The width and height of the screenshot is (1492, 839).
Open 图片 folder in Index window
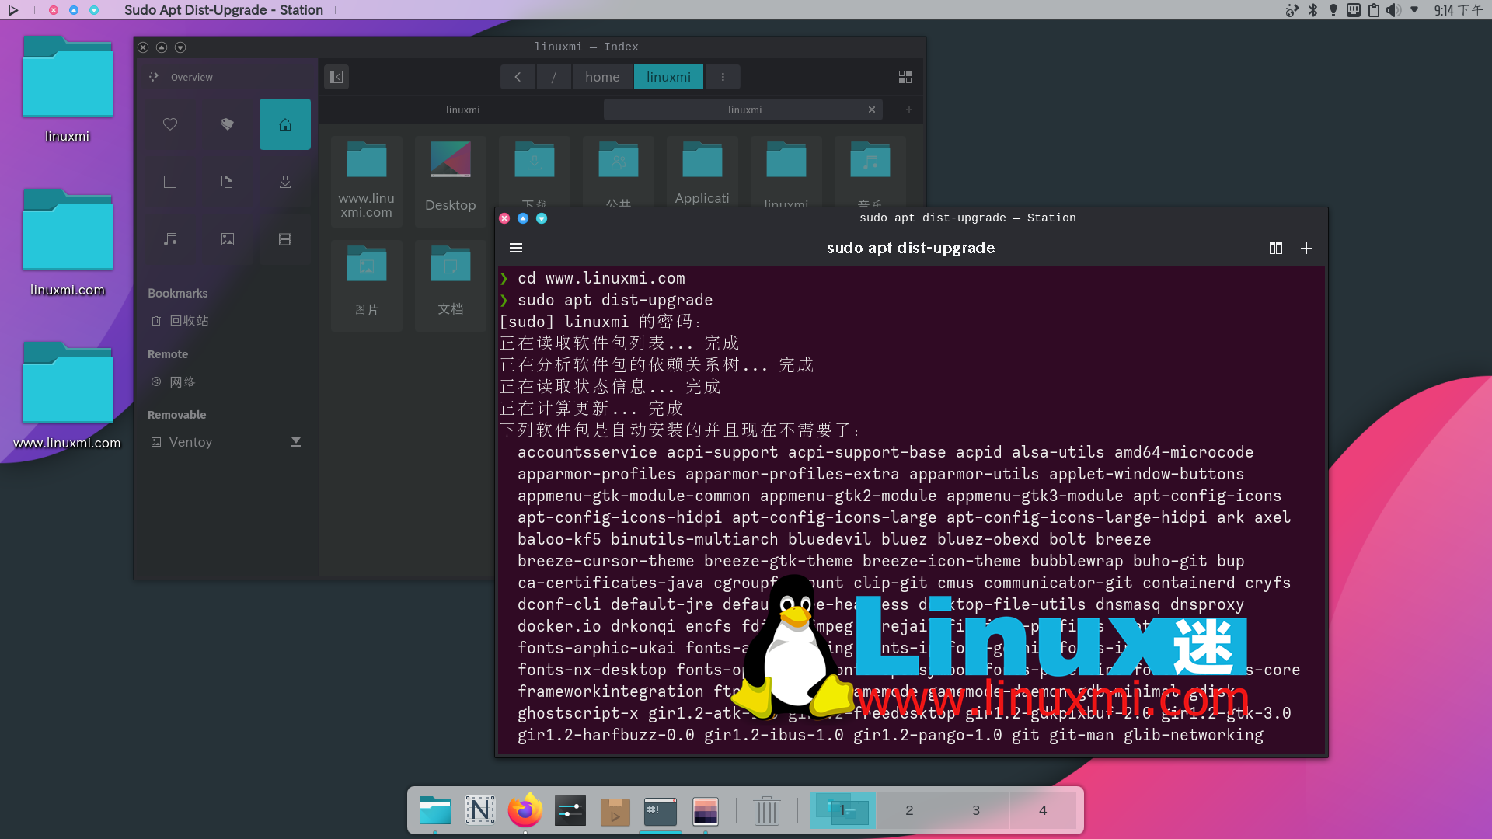tap(366, 285)
